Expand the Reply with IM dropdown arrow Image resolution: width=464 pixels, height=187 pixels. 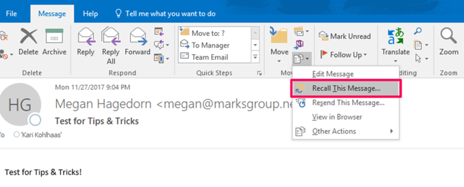point(168,45)
